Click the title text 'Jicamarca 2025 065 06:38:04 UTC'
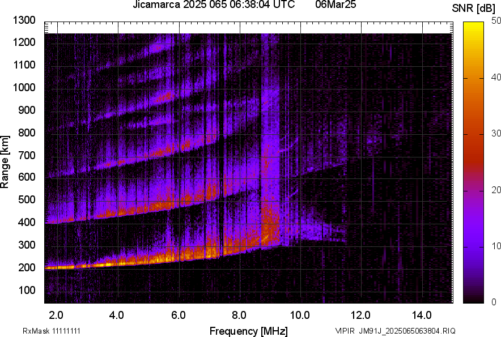The width and height of the screenshot is (501, 337). pyautogui.click(x=214, y=5)
